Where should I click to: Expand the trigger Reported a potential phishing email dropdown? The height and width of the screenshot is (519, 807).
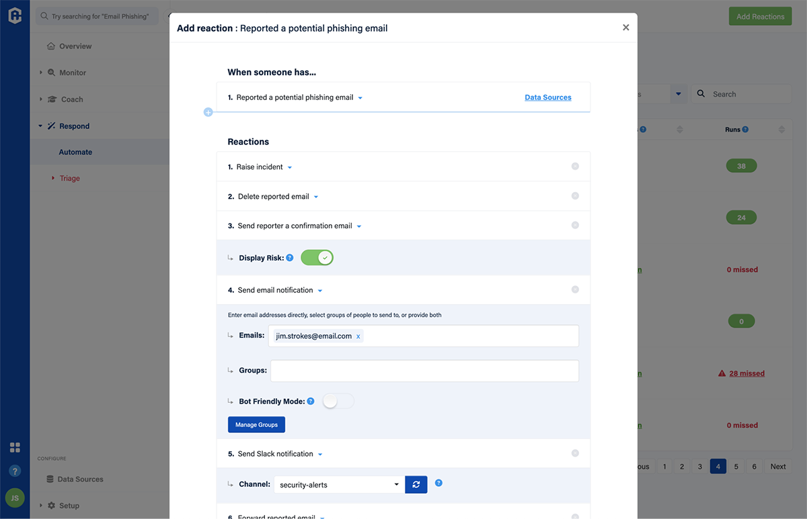pos(360,98)
